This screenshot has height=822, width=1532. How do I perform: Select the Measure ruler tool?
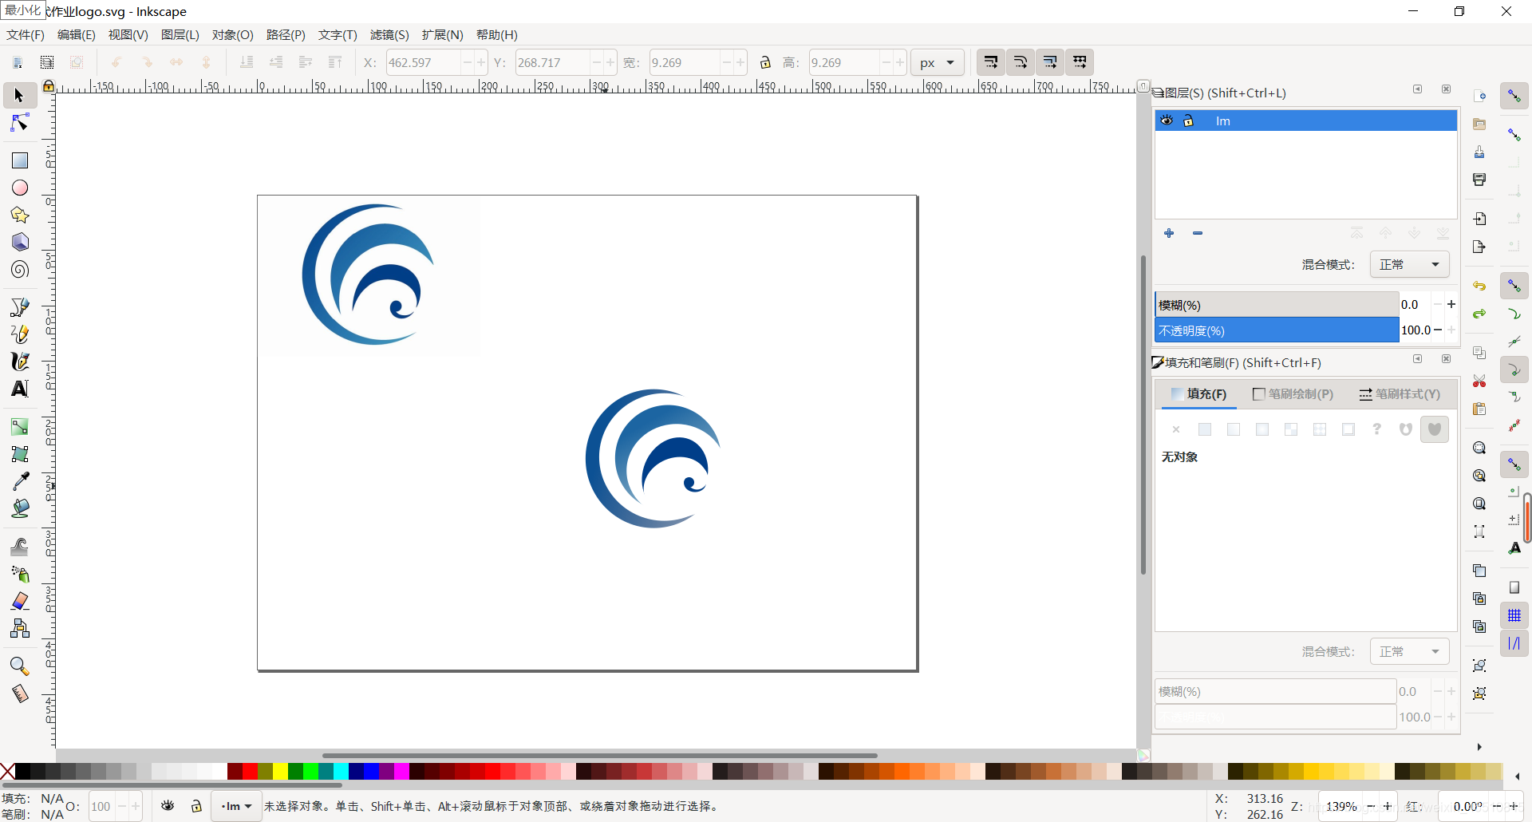(19, 694)
